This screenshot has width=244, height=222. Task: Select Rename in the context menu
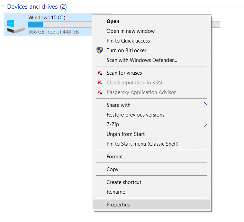click(x=151, y=192)
